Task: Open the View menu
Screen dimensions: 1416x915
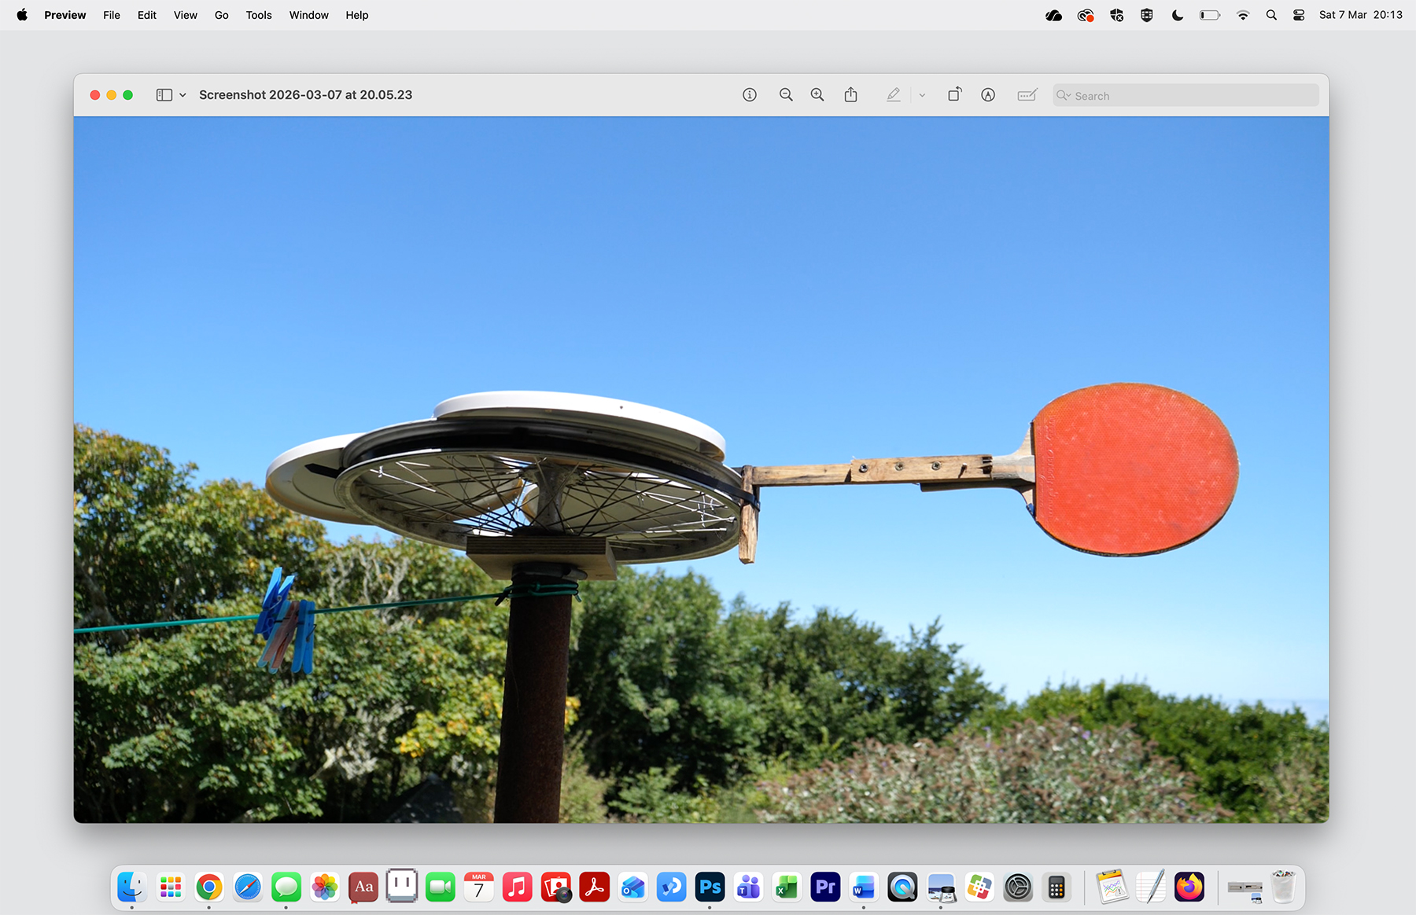Action: pyautogui.click(x=185, y=15)
